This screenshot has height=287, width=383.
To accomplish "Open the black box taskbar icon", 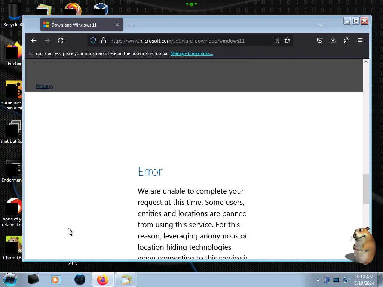I will coord(33,280).
